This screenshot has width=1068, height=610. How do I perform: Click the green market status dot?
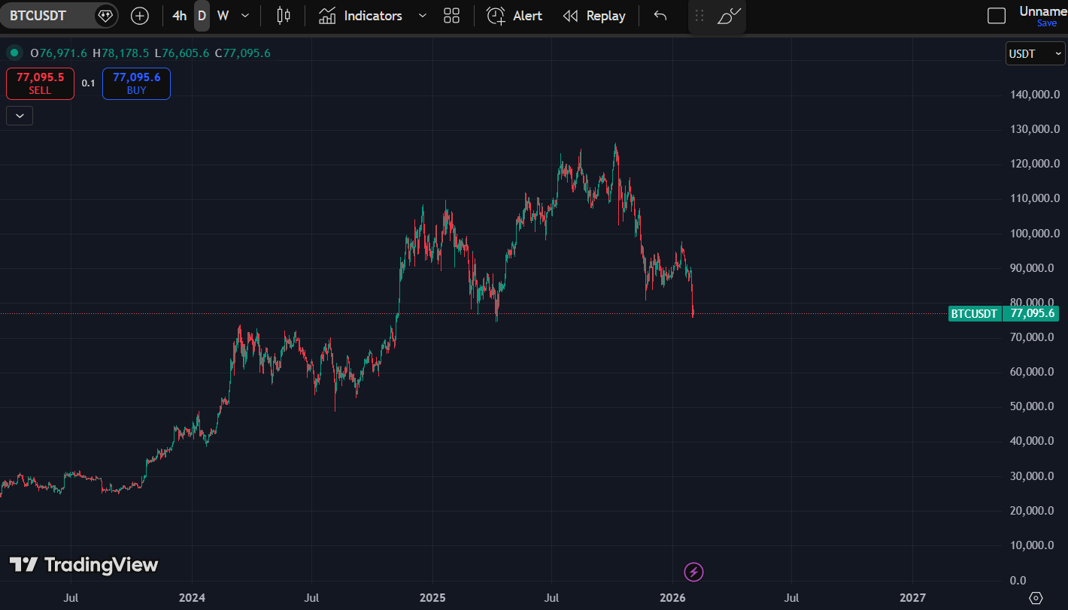coord(14,53)
